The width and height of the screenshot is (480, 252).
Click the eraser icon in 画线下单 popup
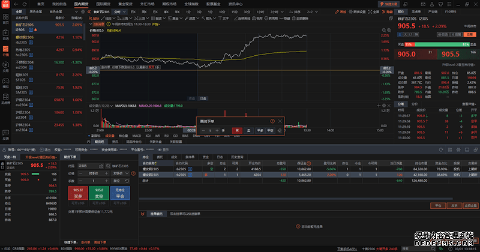click(x=279, y=130)
